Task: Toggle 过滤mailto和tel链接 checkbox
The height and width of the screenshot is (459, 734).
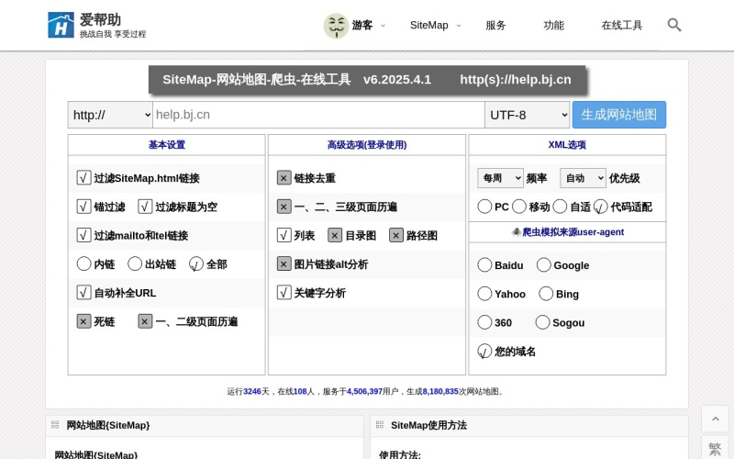Action: tap(83, 235)
